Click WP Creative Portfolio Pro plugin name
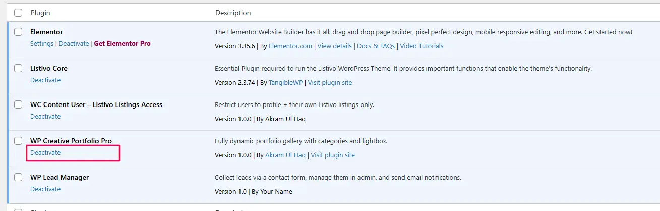The width and height of the screenshot is (660, 211). pos(71,141)
